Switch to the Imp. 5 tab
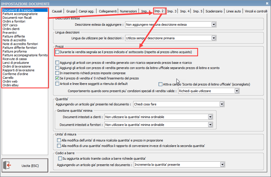Screen dimensions: 271x177 pyautogui.click(x=197, y=11)
